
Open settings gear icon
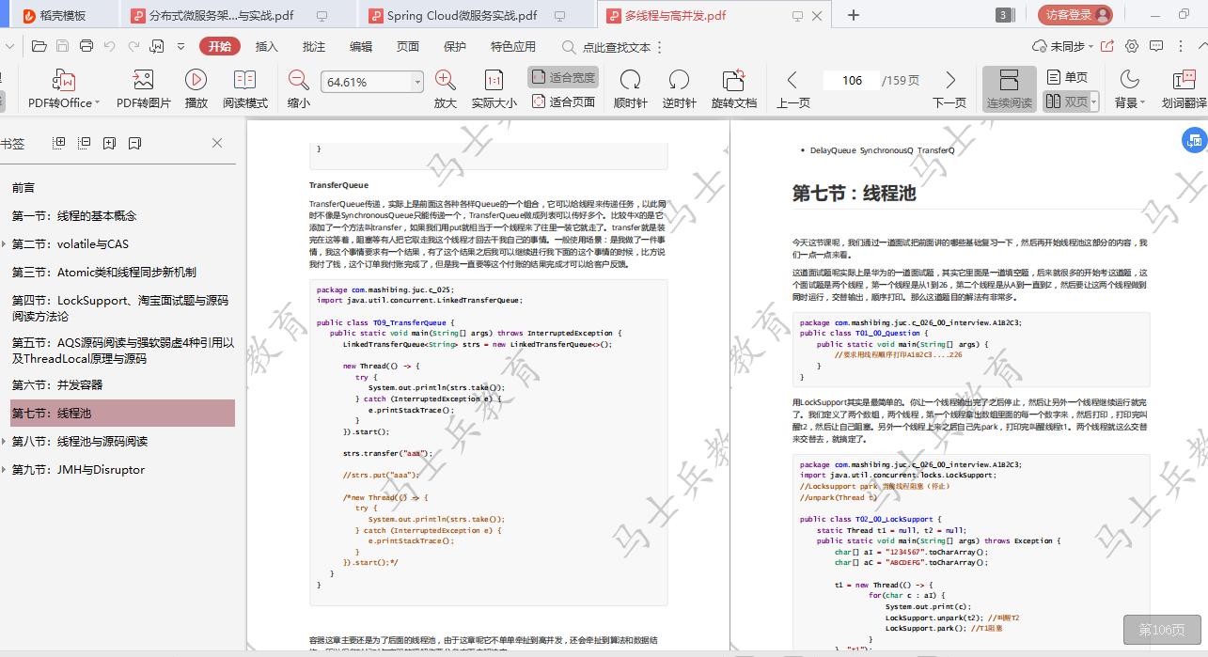(1132, 46)
